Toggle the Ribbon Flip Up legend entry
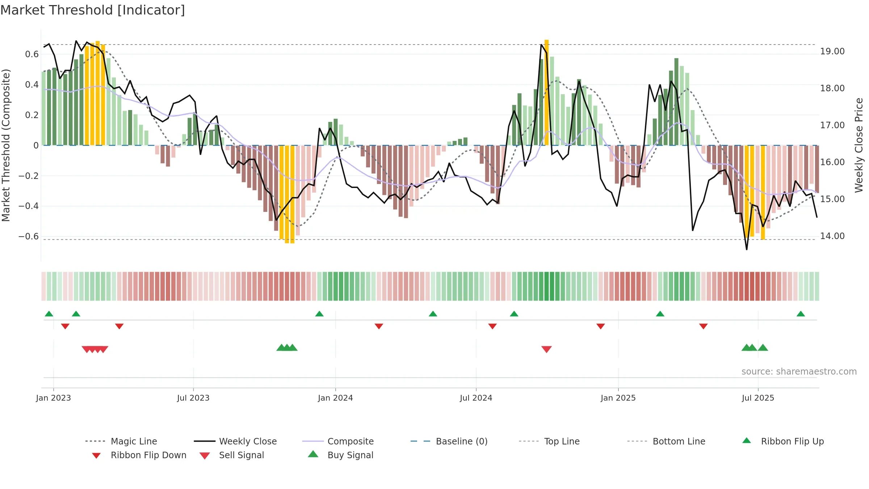The width and height of the screenshot is (869, 489). pyautogui.click(x=783, y=441)
